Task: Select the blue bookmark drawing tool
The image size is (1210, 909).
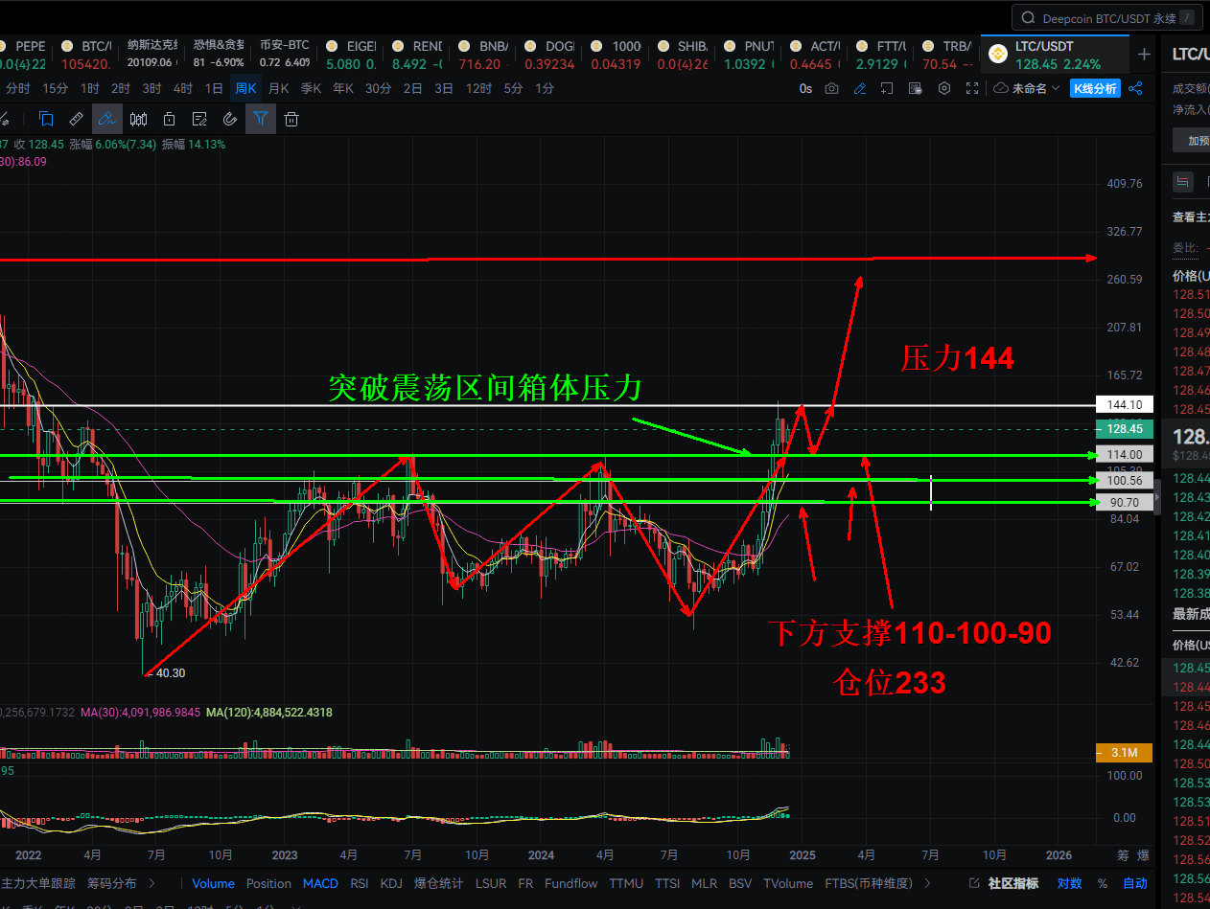Action: [x=46, y=119]
